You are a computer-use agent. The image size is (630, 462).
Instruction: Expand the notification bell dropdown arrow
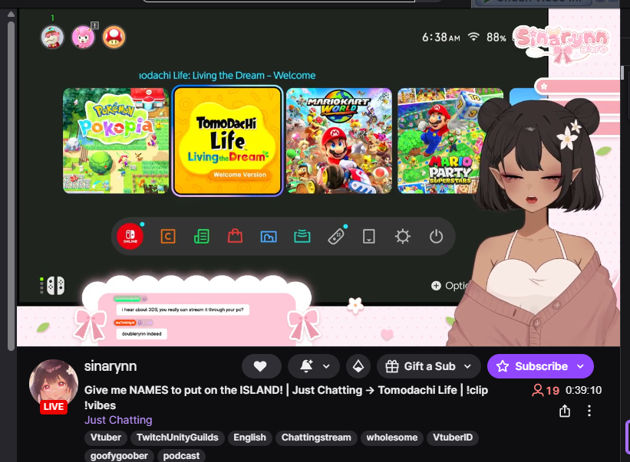tap(326, 366)
